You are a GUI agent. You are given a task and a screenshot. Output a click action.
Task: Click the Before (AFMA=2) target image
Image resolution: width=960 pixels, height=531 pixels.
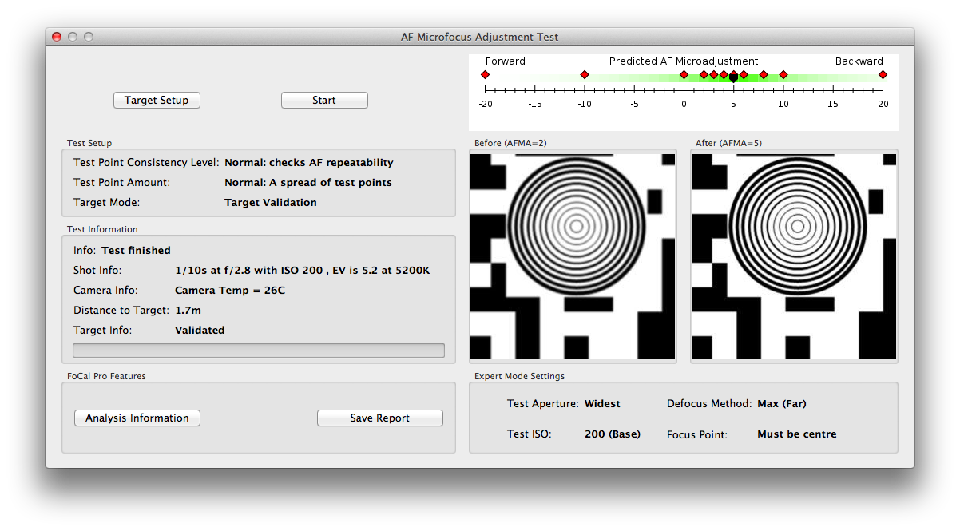pyautogui.click(x=573, y=256)
